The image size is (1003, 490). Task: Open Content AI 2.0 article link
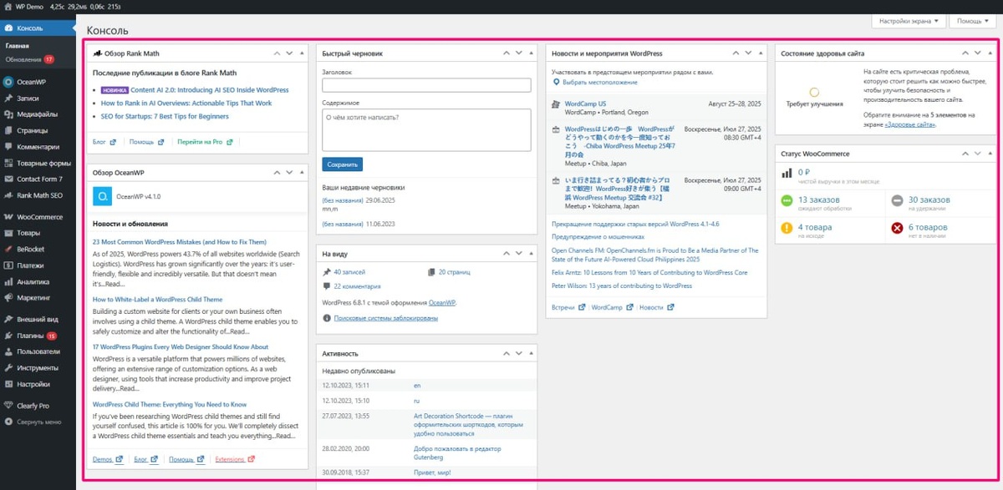pos(209,90)
